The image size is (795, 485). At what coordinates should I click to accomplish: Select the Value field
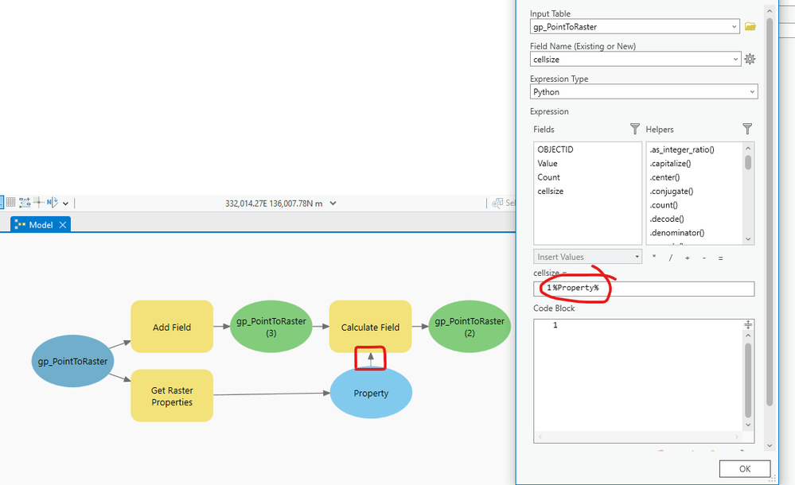click(548, 163)
